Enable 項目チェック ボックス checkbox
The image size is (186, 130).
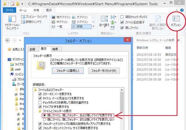(x=122, y=17)
